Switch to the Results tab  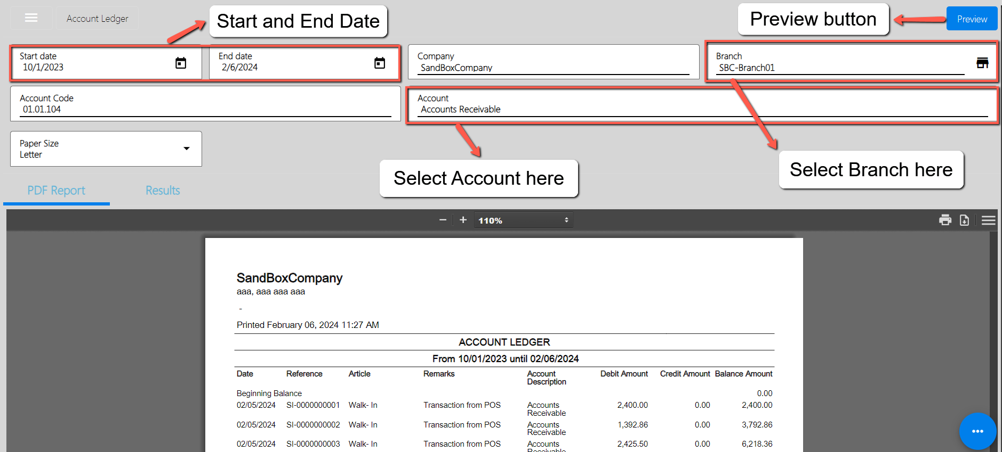pyautogui.click(x=163, y=191)
